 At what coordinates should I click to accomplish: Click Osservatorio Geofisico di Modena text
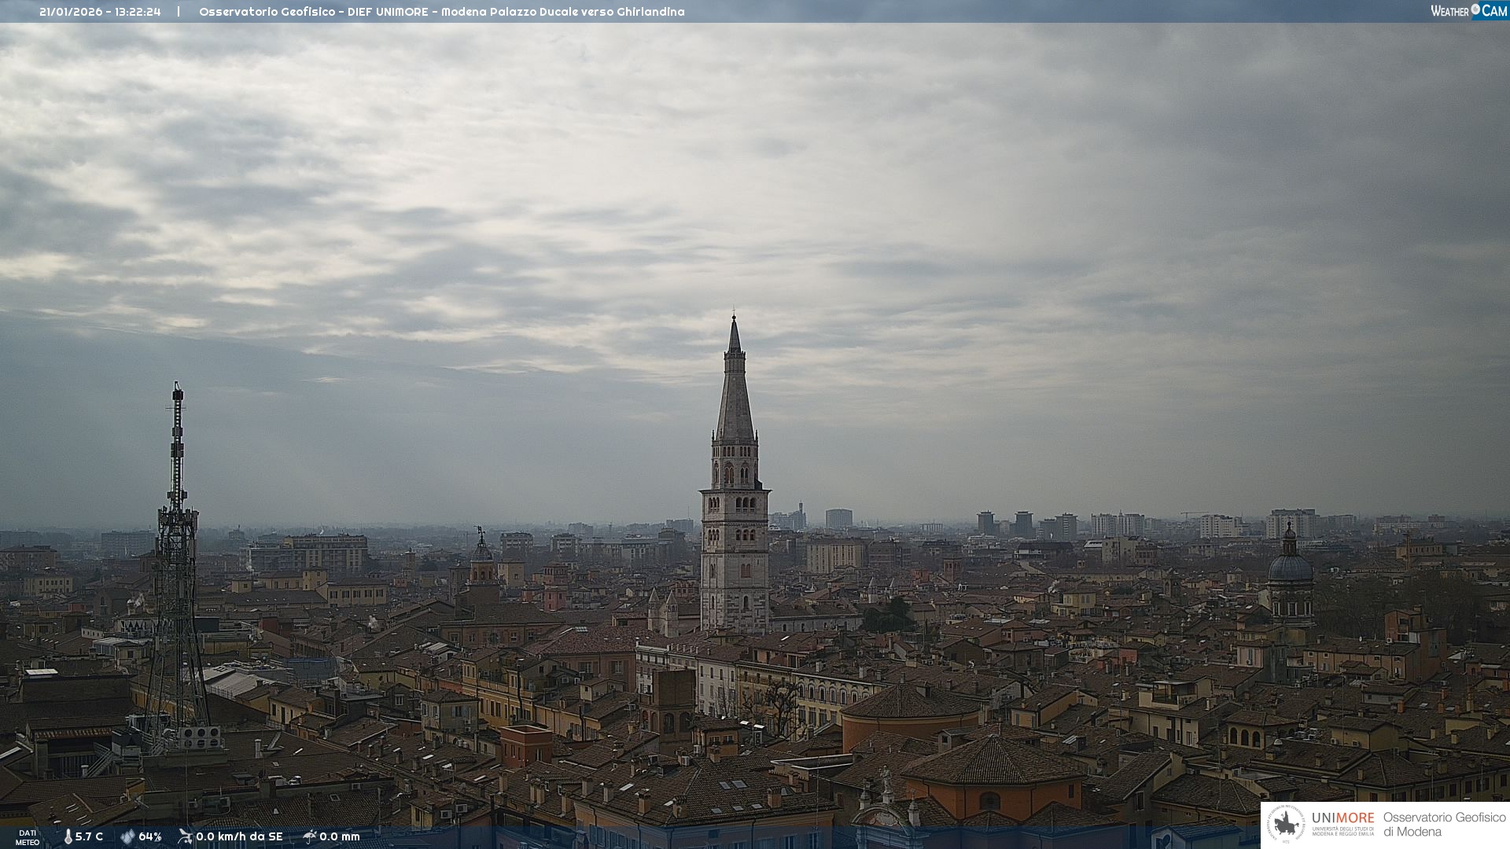pos(1444,825)
